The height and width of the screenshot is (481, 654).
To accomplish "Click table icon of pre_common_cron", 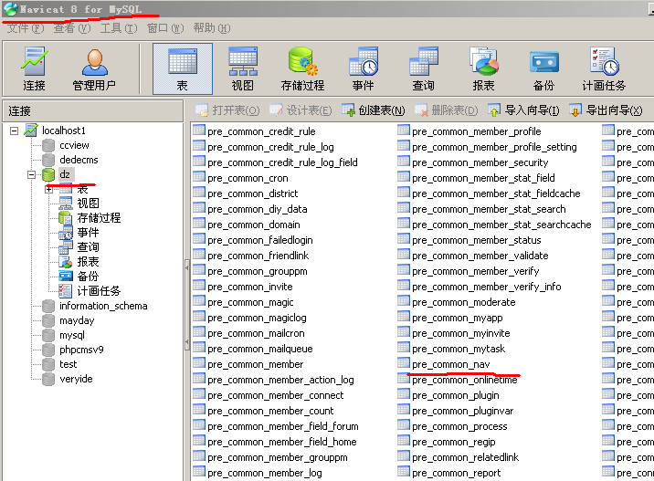I will [x=199, y=177].
